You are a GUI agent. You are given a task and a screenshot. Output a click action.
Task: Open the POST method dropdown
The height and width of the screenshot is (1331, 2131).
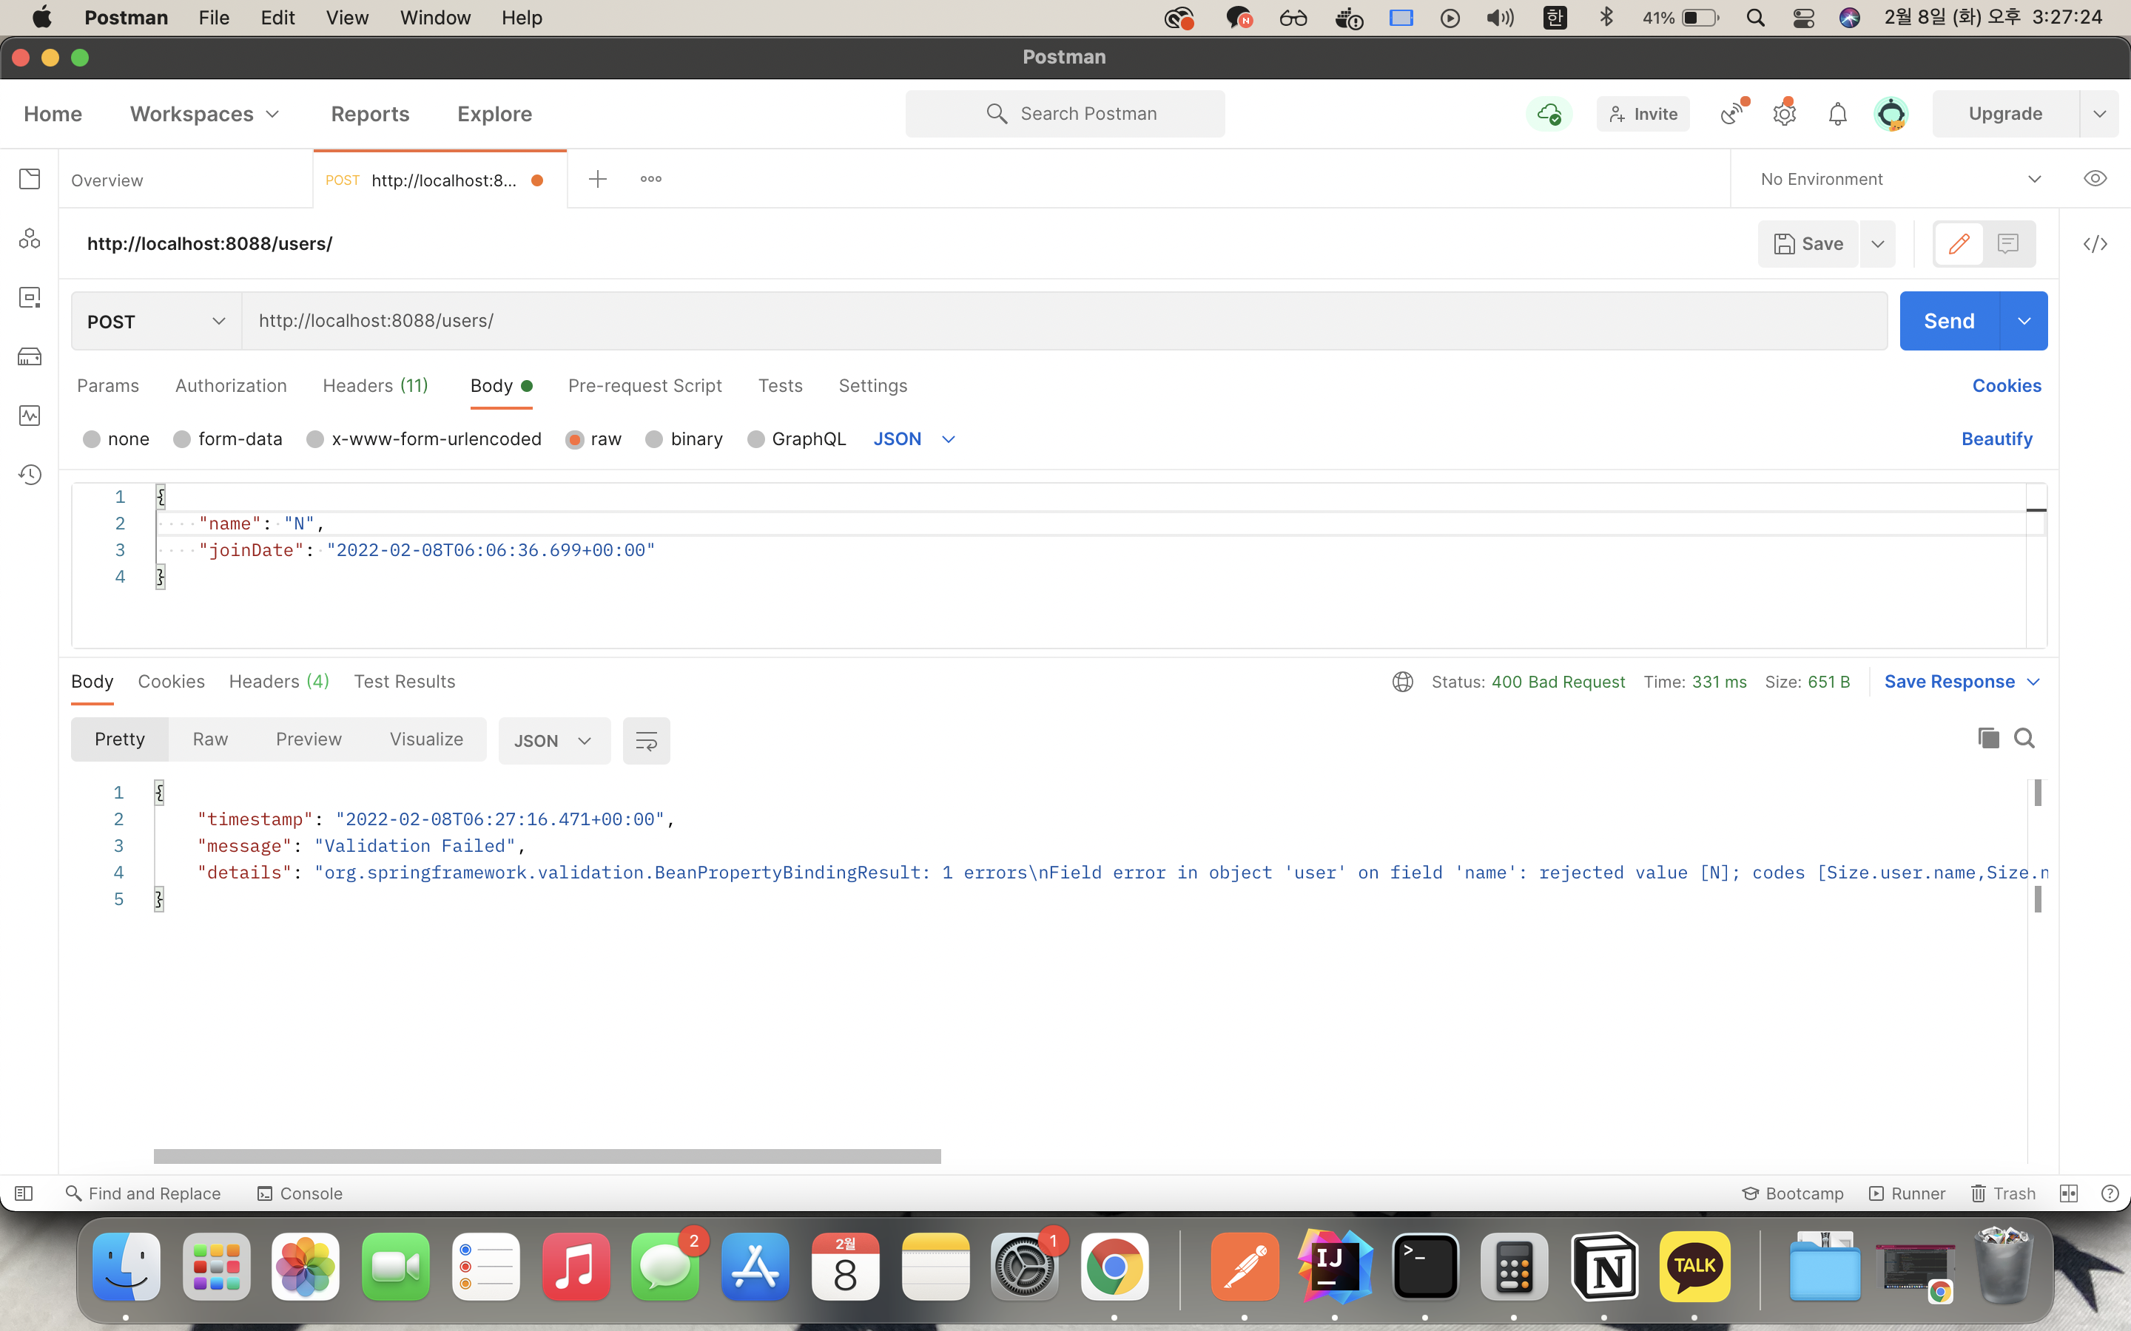tap(156, 322)
